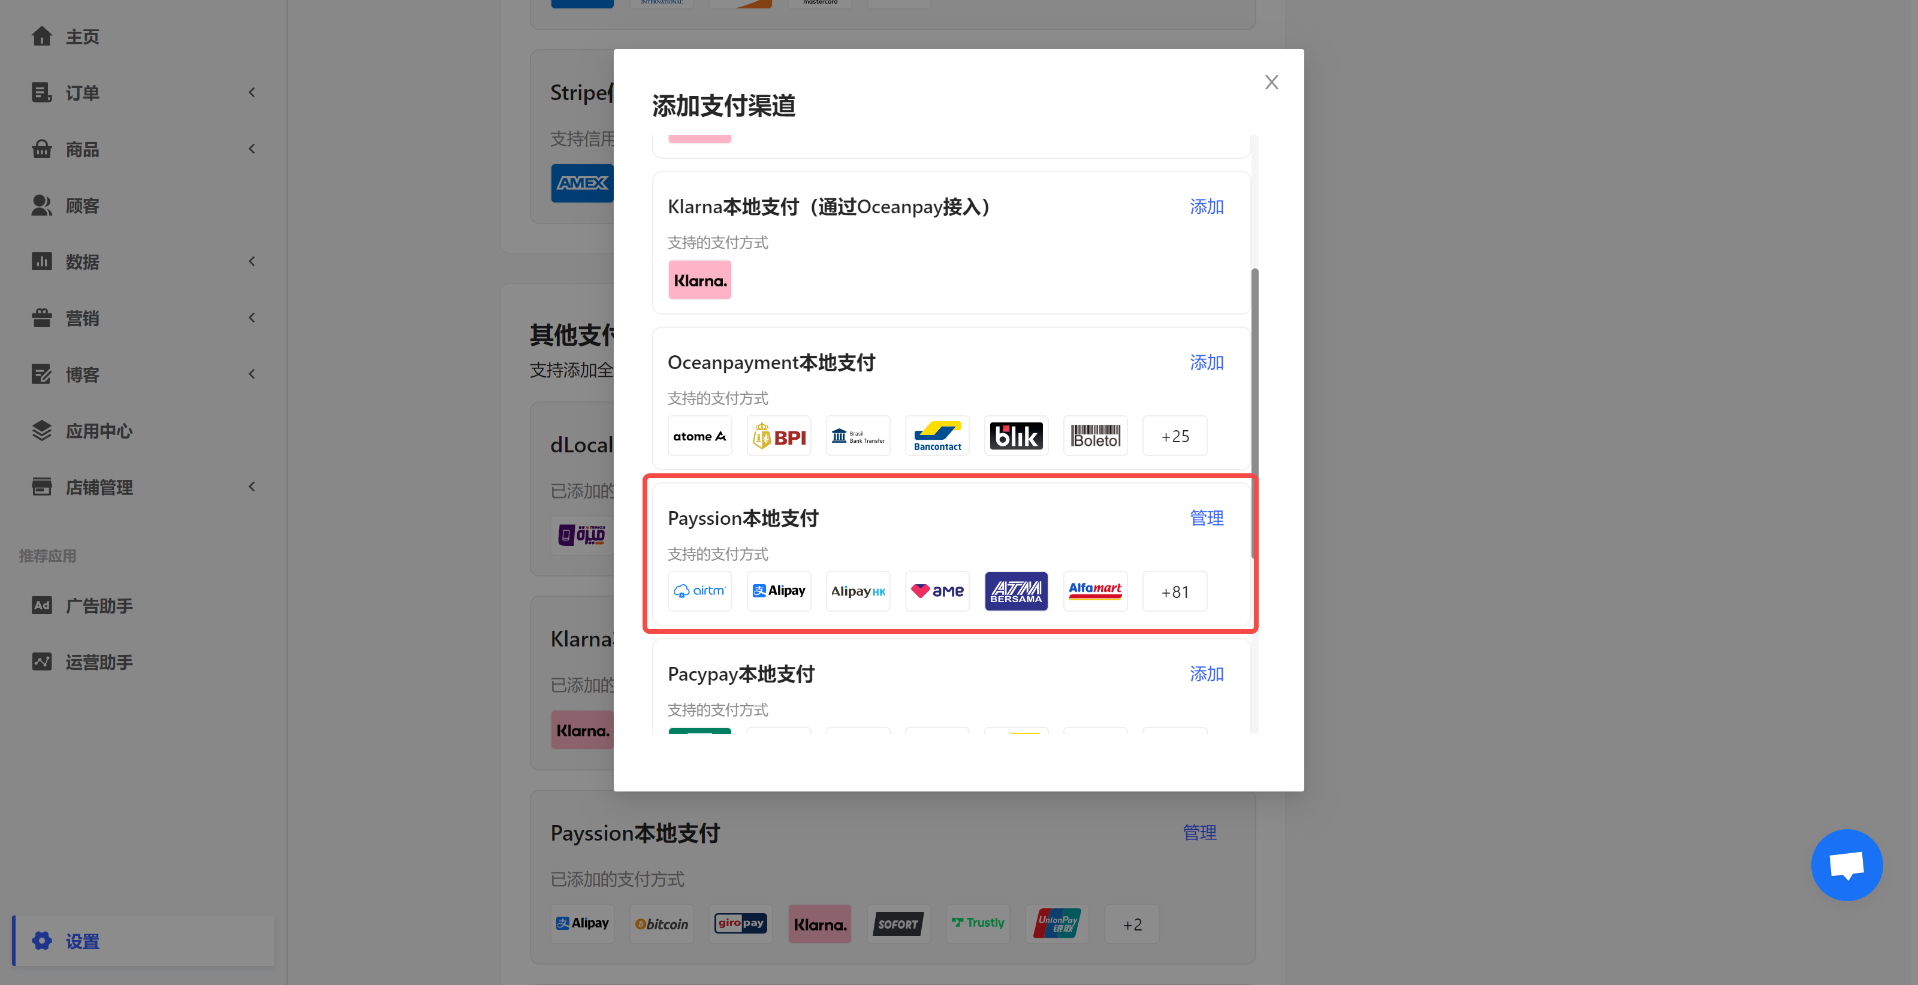1918x985 pixels.
Task: Expand the 店铺管理 menu chevron
Action: (252, 487)
